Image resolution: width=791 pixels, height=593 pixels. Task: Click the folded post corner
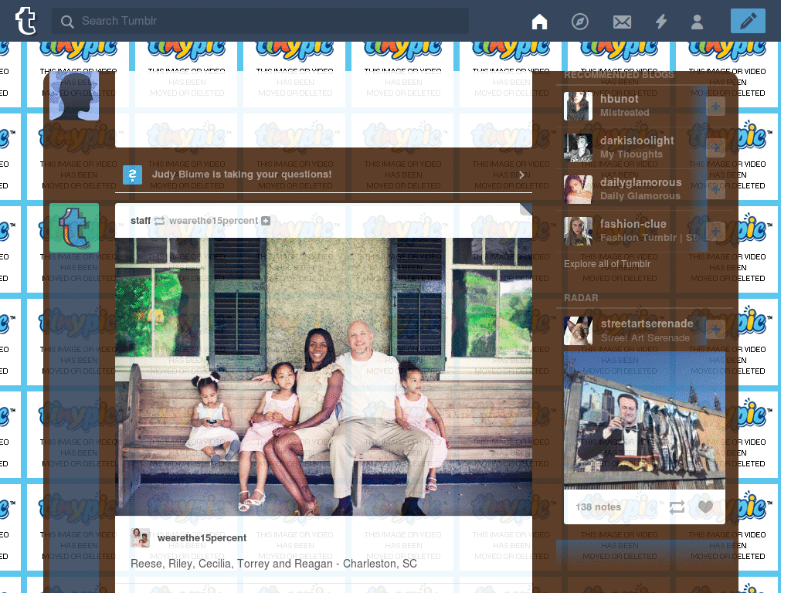[525, 209]
